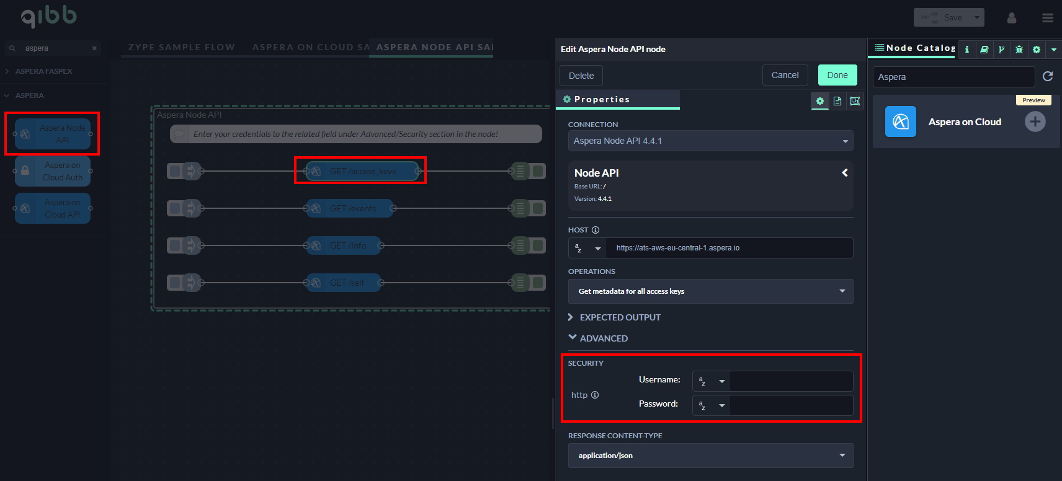
Task: Open the git branch history icon
Action: click(1001, 50)
